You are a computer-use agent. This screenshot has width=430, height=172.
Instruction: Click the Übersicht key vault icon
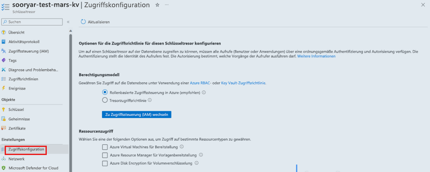(3, 32)
